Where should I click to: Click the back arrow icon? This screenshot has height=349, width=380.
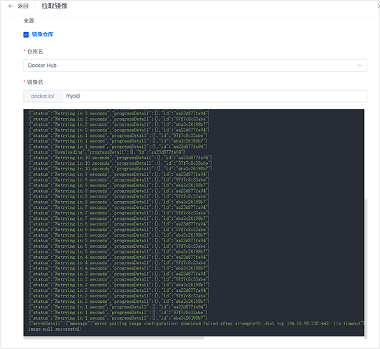point(10,6)
